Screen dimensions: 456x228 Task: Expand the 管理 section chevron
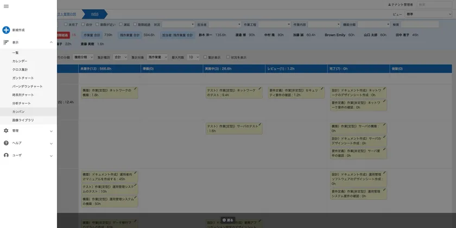[51, 131]
